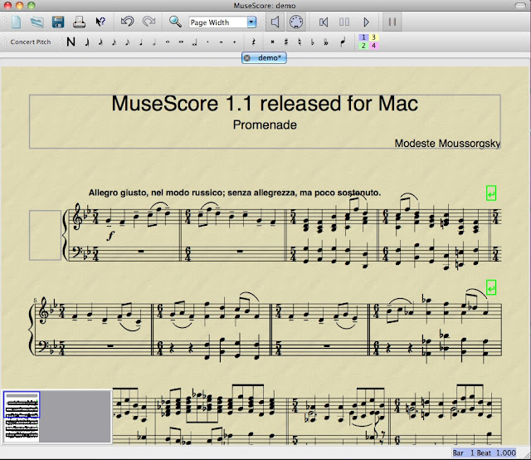Click the window toolbar toggle pill in title bar
The width and height of the screenshot is (531, 460).
(520, 5)
